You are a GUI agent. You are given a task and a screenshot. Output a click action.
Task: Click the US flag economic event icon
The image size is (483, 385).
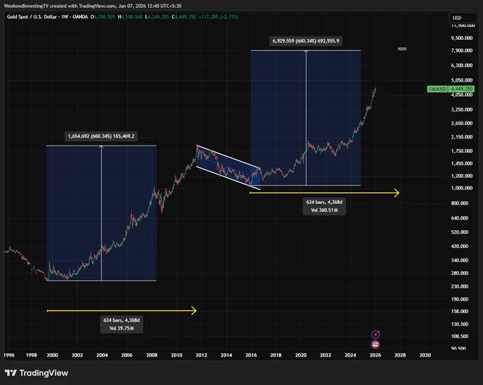pyautogui.click(x=375, y=345)
